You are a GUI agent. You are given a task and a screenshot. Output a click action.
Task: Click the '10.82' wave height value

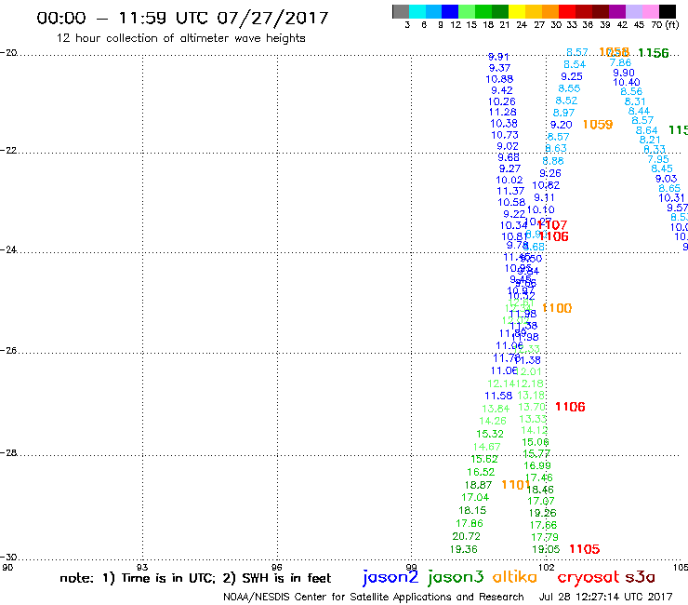coord(546,185)
